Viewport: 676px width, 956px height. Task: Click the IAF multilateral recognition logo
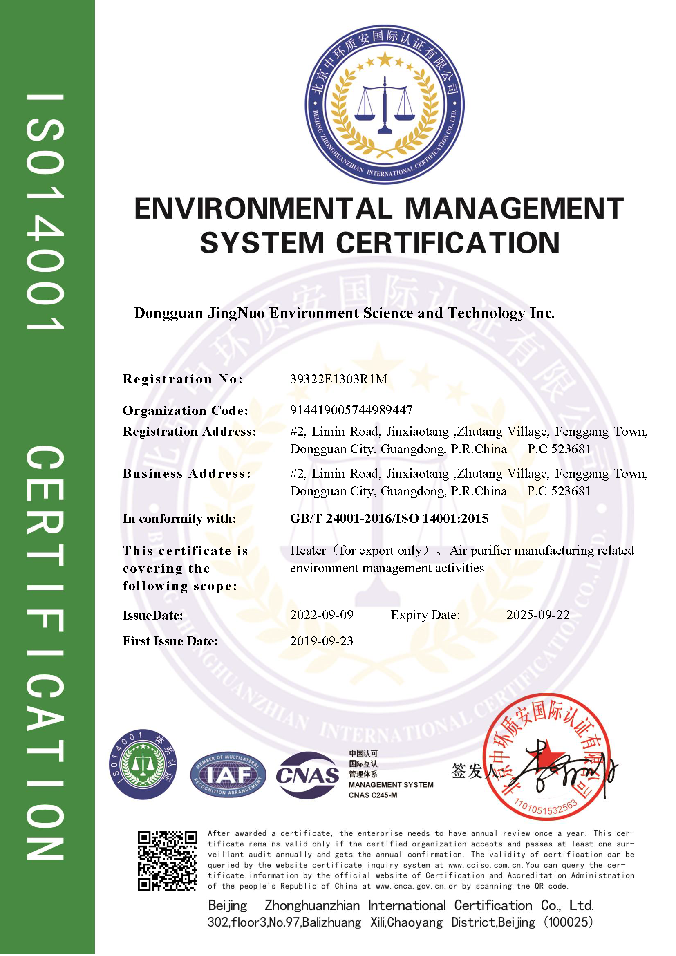pos(228,775)
